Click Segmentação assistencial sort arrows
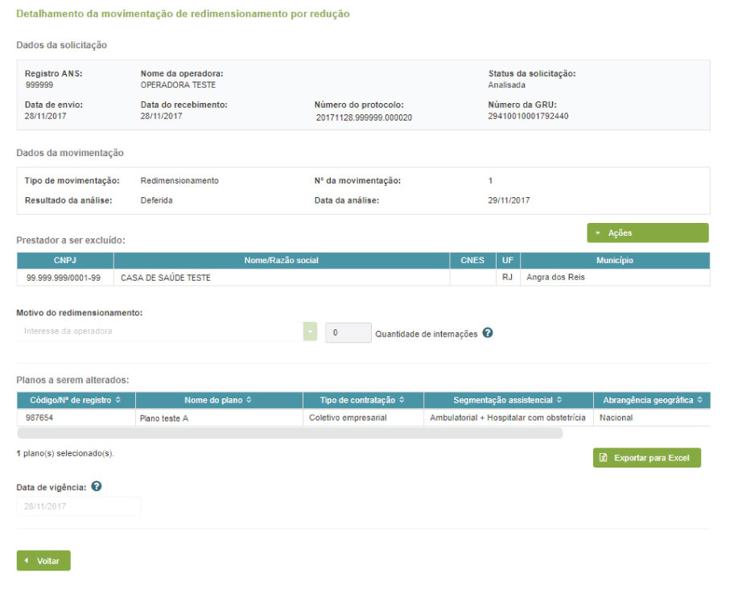The width and height of the screenshot is (738, 602). (x=559, y=400)
